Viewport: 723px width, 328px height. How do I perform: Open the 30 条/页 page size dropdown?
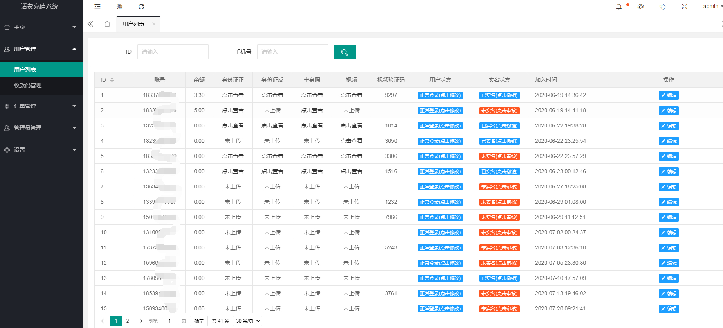[x=247, y=321]
